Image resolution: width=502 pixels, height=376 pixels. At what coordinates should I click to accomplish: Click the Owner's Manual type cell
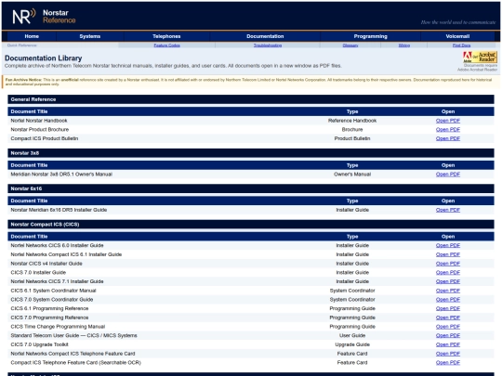352,175
